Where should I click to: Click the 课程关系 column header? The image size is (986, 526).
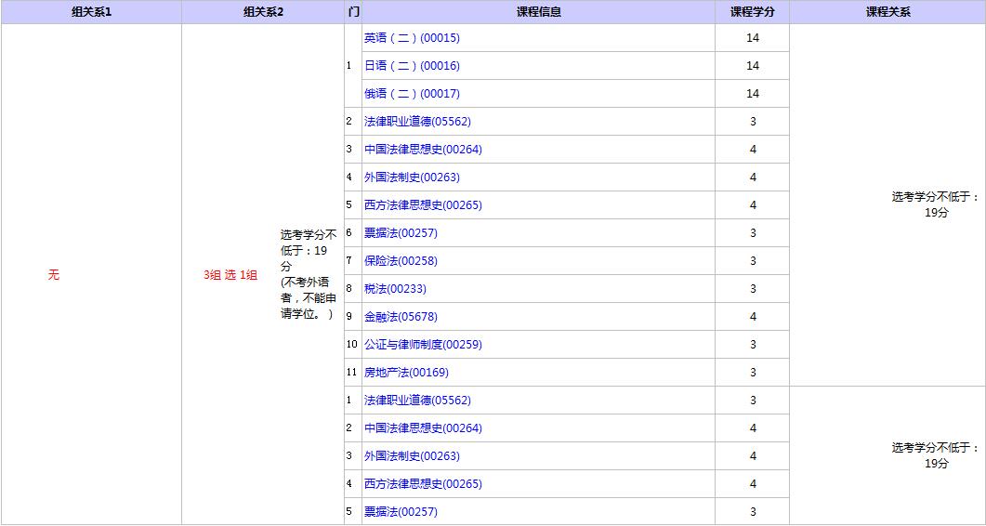click(887, 12)
